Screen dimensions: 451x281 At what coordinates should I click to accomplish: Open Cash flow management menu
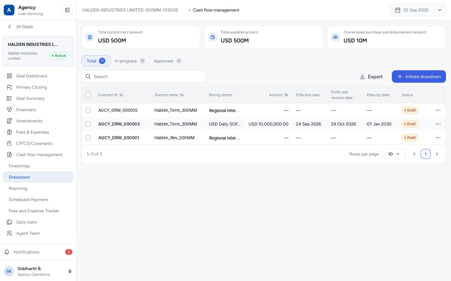click(38, 155)
